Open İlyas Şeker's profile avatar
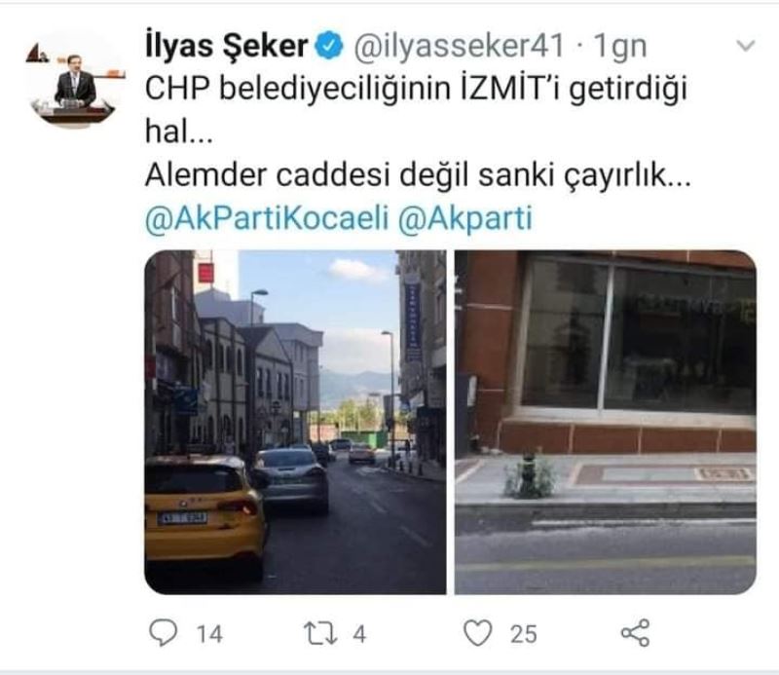The width and height of the screenshot is (779, 675). point(76,80)
